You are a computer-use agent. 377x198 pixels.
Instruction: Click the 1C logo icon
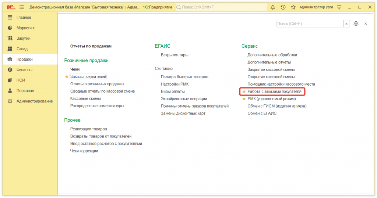pyautogui.click(x=11, y=7)
